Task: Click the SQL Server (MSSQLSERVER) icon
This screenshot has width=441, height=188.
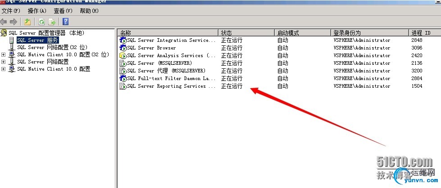Action: point(123,63)
